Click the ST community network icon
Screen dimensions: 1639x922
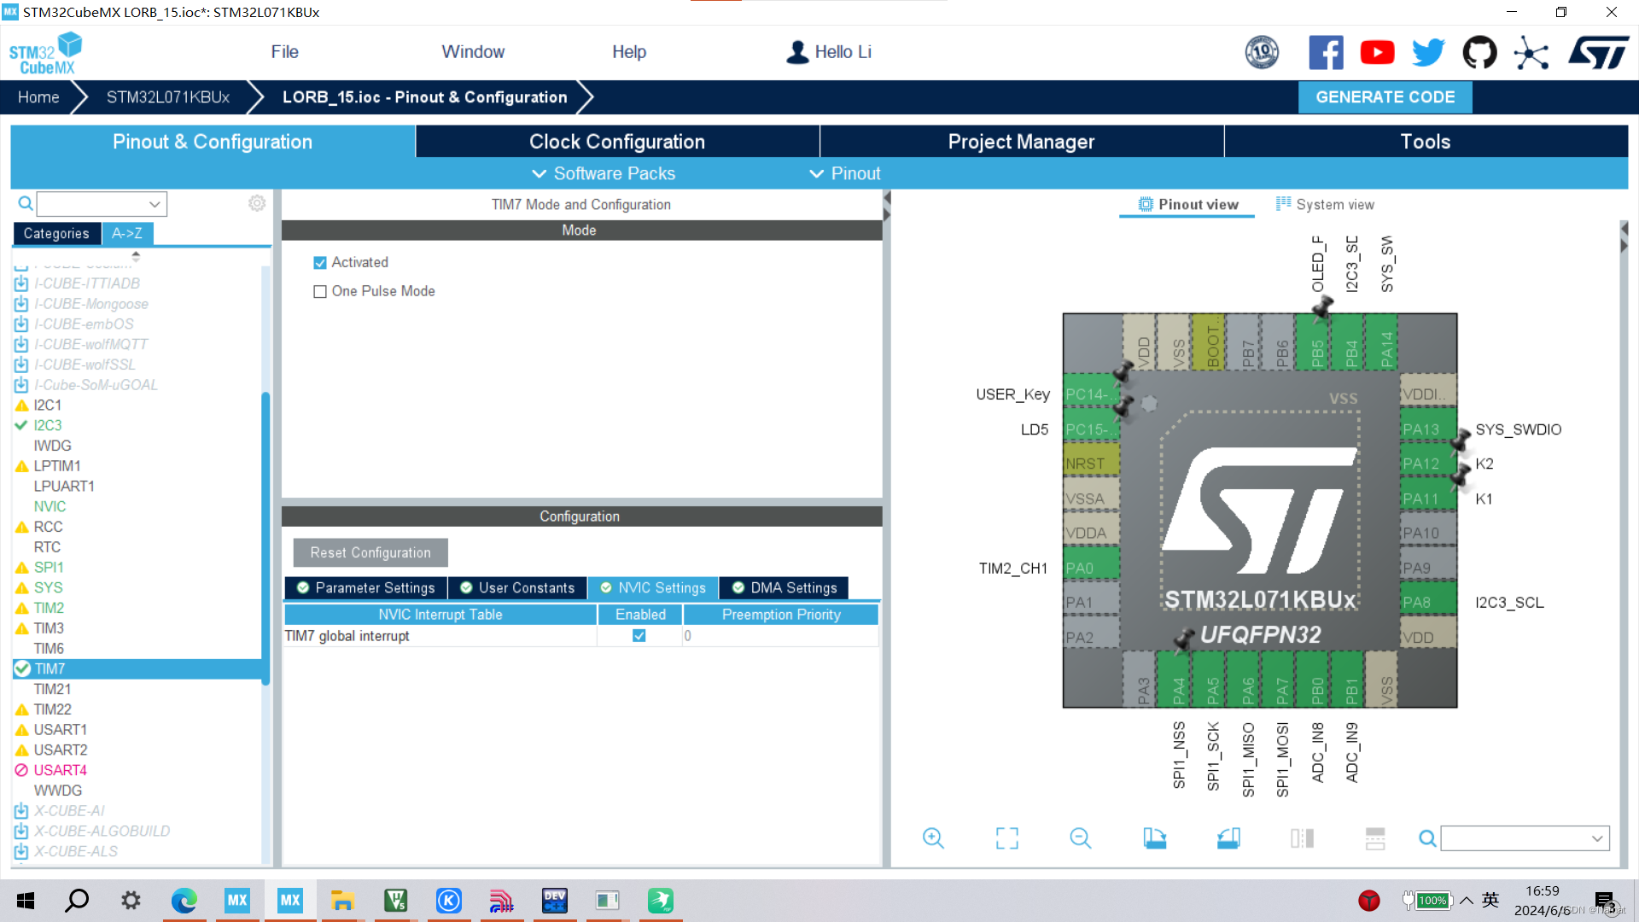(x=1531, y=53)
